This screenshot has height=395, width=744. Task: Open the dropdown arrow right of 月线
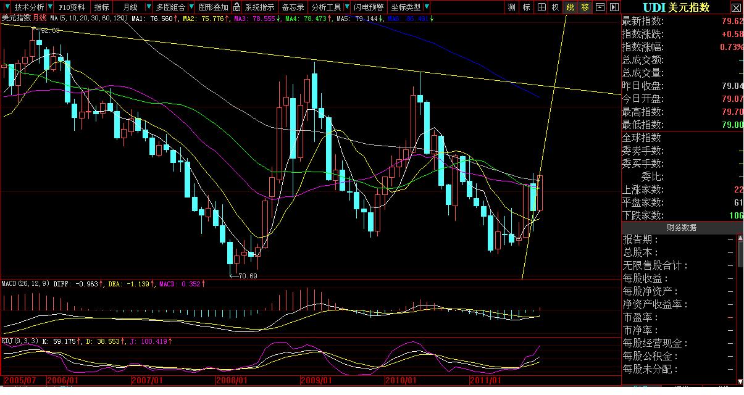[149, 7]
